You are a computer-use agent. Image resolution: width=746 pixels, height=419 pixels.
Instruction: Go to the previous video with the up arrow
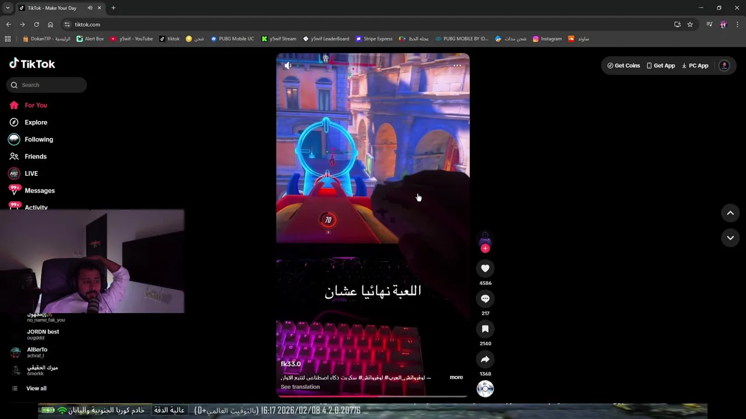pyautogui.click(x=730, y=213)
